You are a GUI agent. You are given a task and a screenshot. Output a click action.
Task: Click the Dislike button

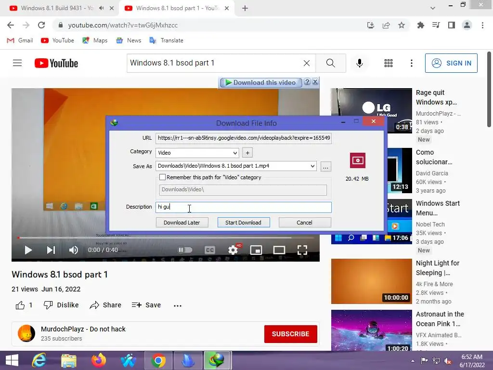tap(61, 305)
